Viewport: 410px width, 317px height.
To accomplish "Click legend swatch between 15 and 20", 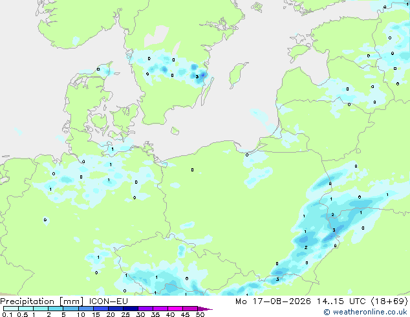I will 101,309.
